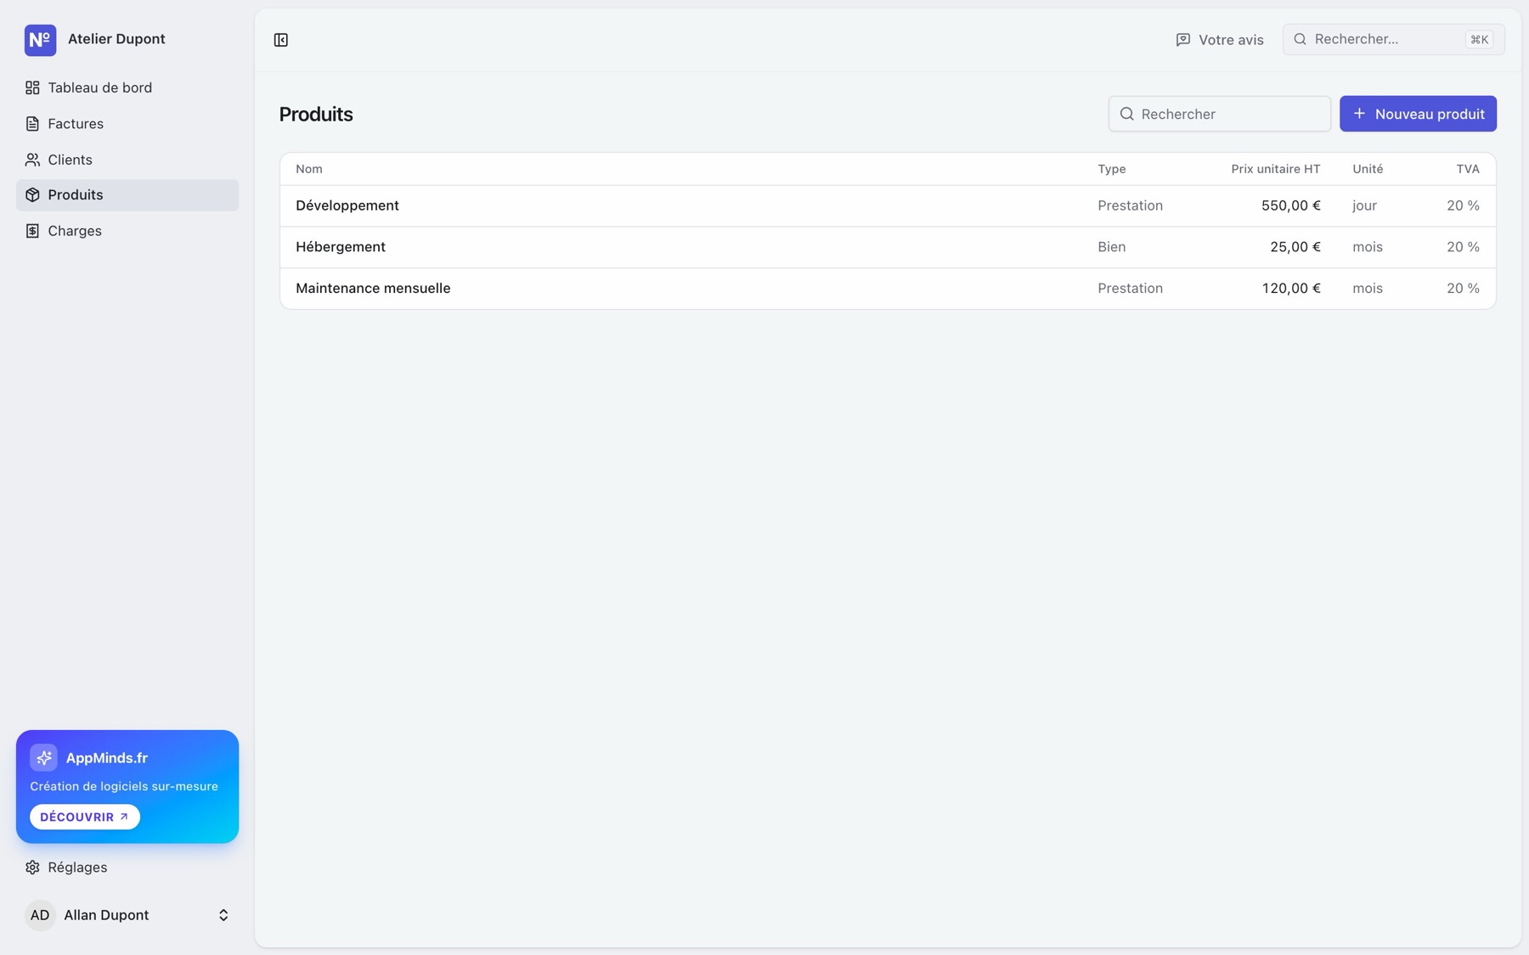Viewport: 1529px width, 955px height.
Task: Open the Clients section
Action: click(x=127, y=160)
